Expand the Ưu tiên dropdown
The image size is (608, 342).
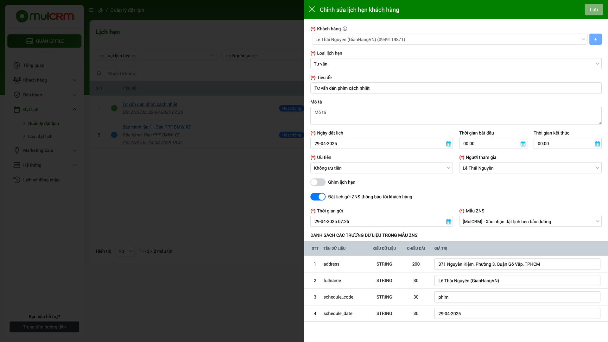(381, 168)
